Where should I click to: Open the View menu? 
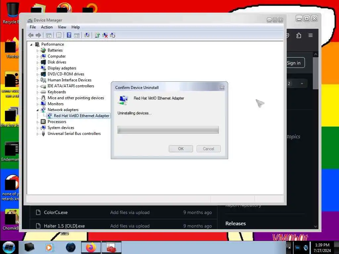pyautogui.click(x=62, y=27)
